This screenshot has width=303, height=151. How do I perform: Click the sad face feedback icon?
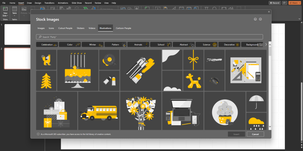260,19
